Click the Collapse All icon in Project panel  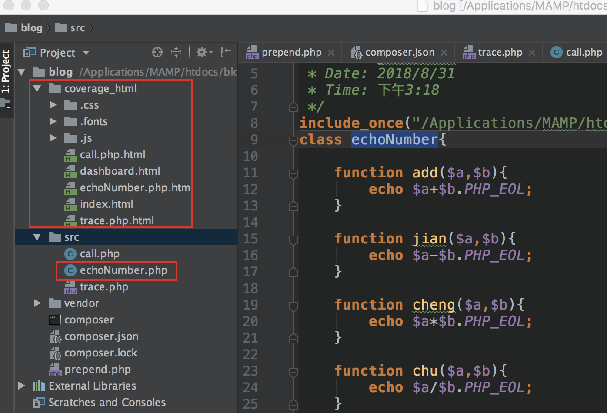point(176,53)
